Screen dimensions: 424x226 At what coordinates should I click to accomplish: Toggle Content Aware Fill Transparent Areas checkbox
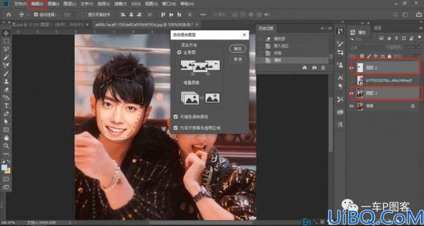pyautogui.click(x=176, y=128)
